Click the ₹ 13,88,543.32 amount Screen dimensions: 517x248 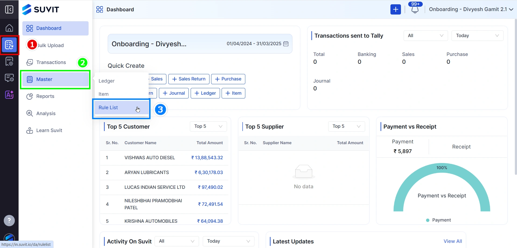(x=207, y=158)
